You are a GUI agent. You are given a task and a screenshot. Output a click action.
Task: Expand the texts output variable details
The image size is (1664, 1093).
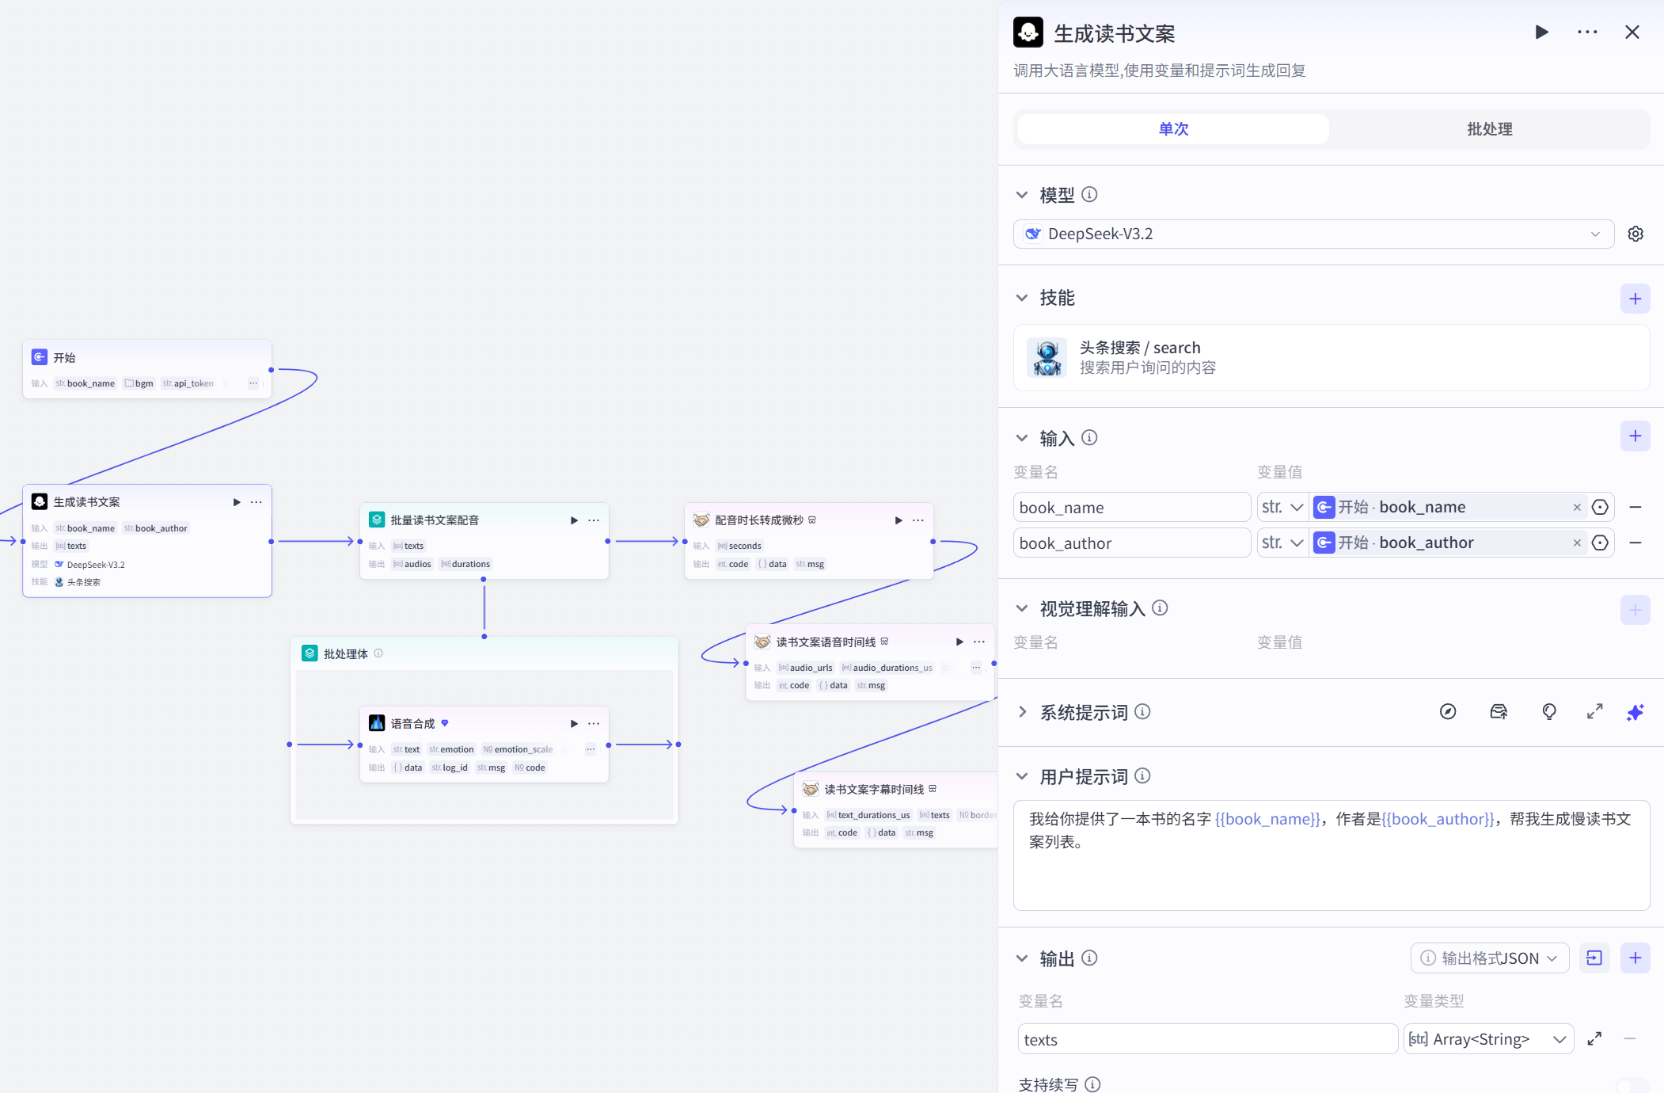click(x=1595, y=1038)
